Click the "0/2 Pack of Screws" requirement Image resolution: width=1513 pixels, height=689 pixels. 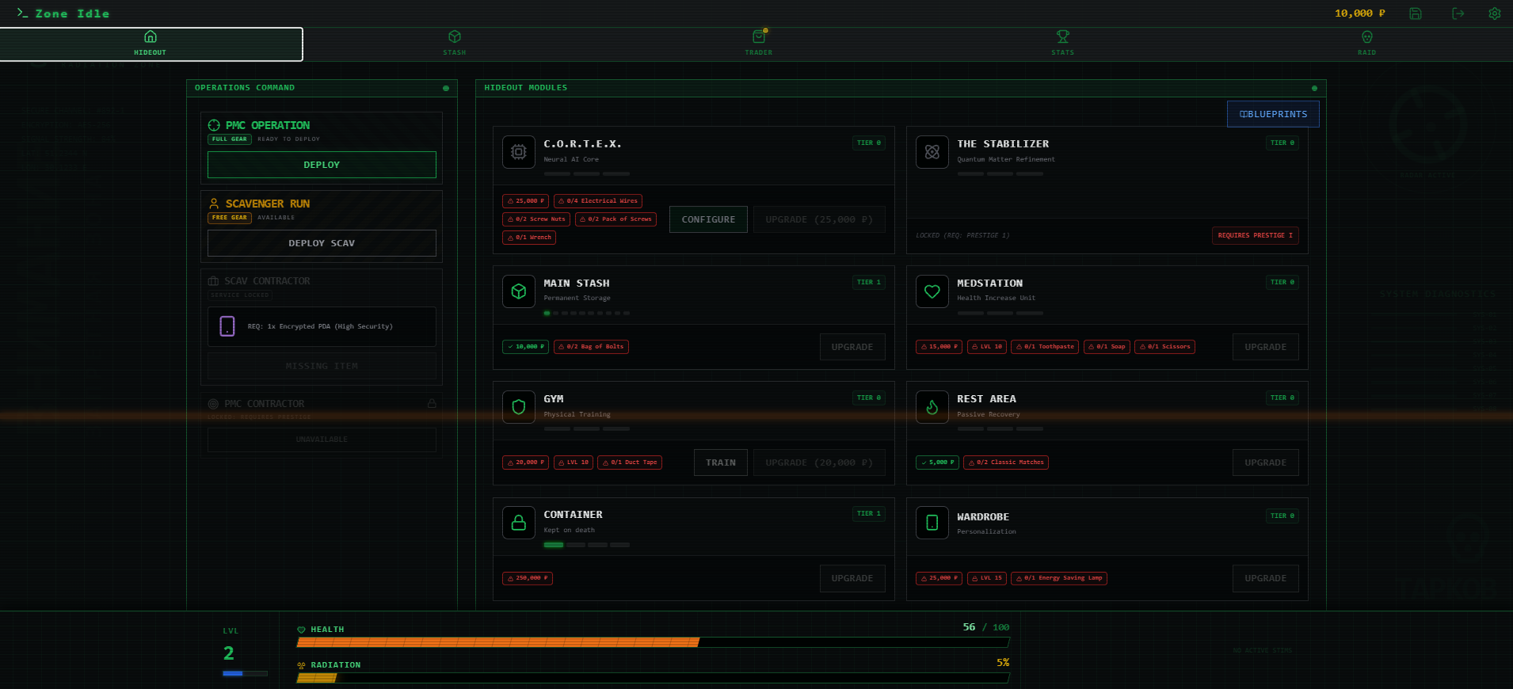point(615,219)
